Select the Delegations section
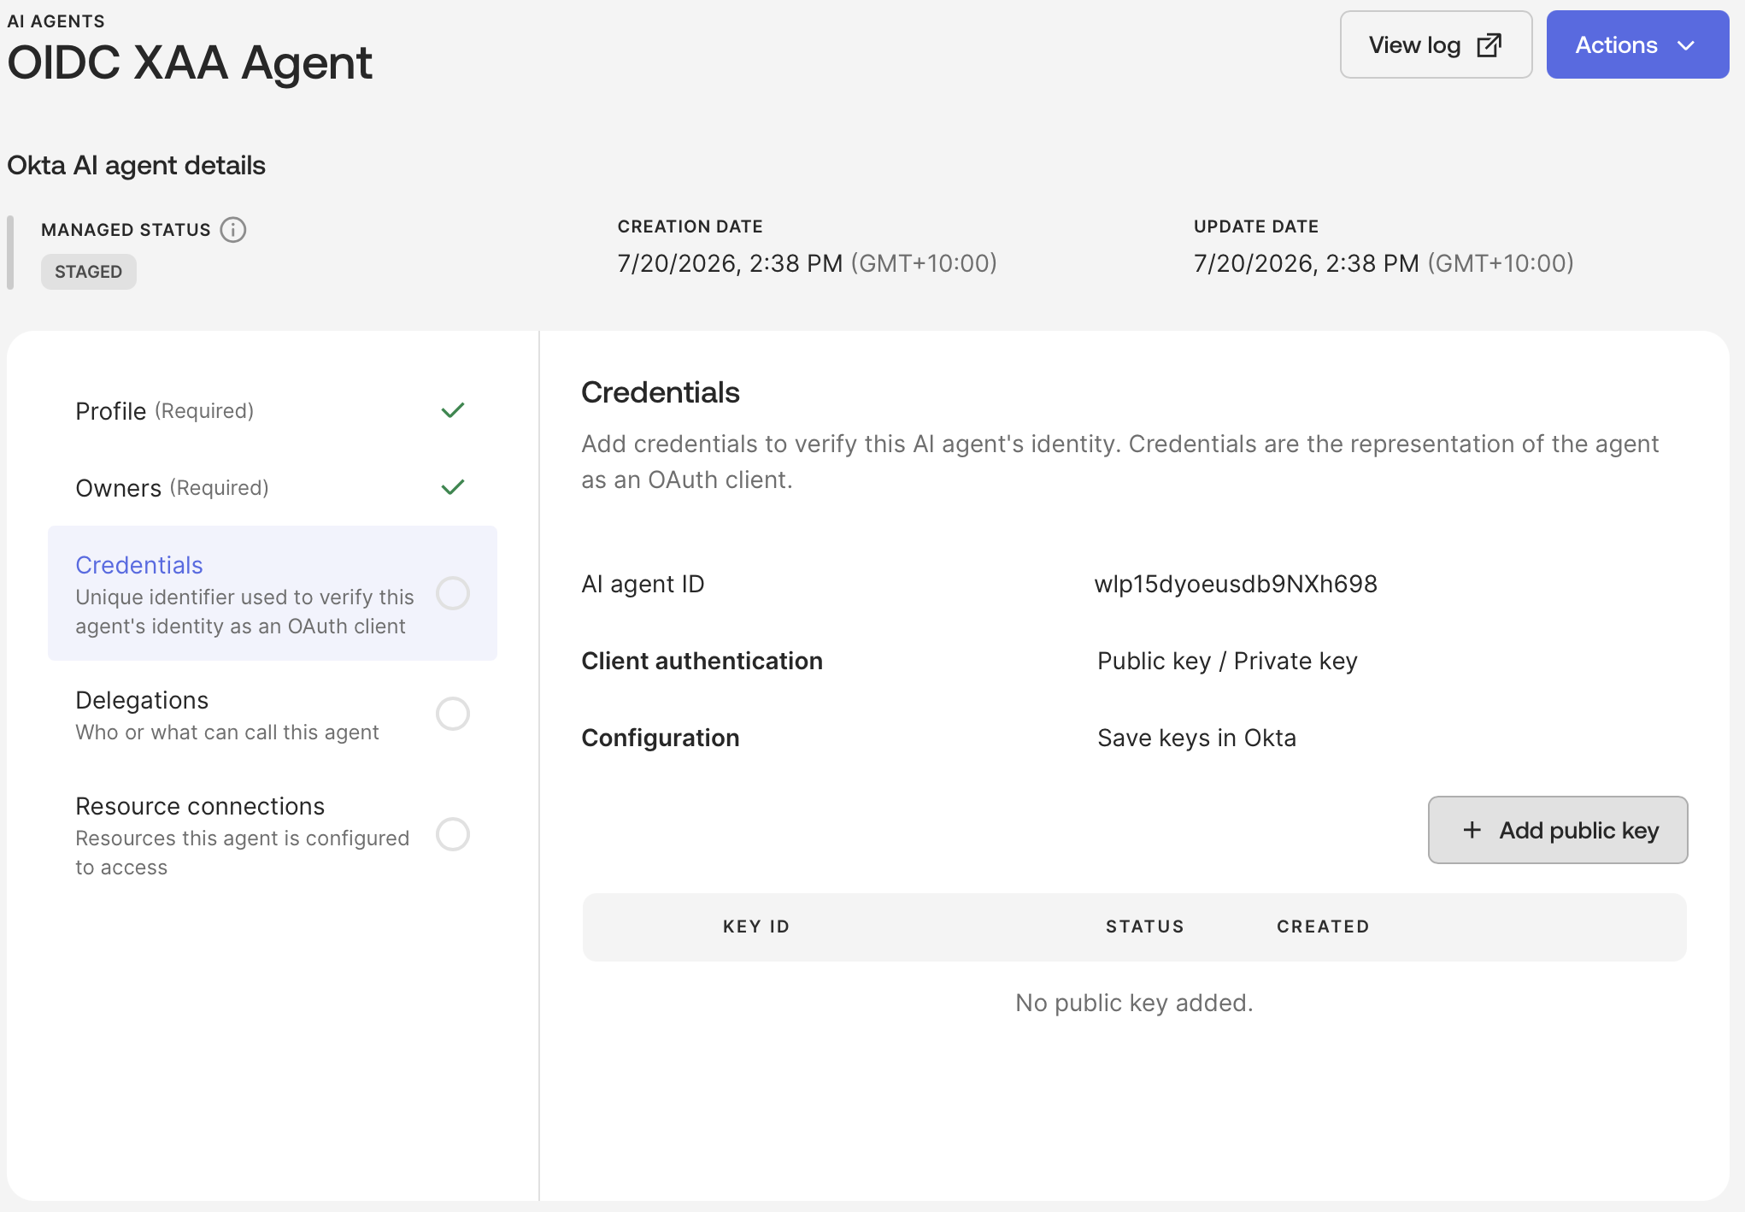This screenshot has height=1212, width=1745. (x=273, y=715)
